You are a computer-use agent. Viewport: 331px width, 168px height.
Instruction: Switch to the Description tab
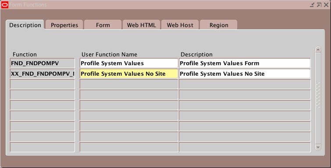pos(25,25)
